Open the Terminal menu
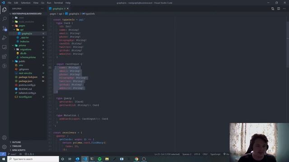 [58, 3]
